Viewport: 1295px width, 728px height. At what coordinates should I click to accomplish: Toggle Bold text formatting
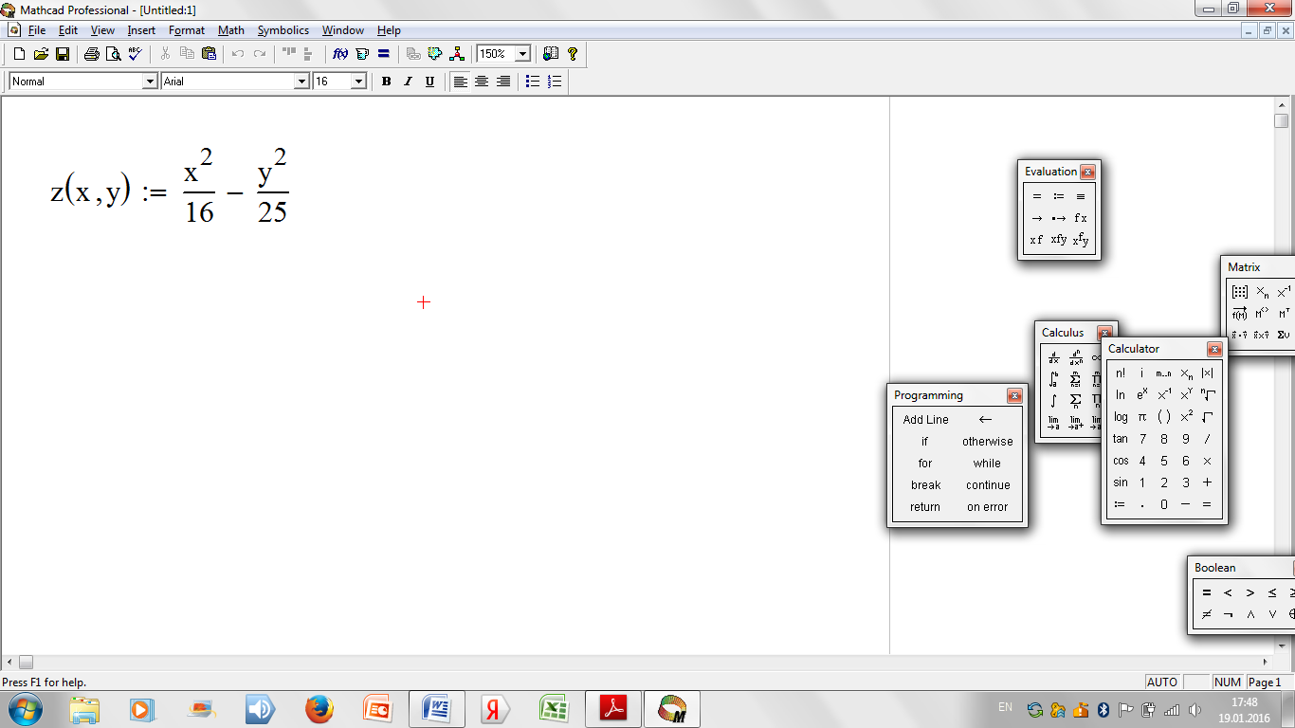point(386,82)
